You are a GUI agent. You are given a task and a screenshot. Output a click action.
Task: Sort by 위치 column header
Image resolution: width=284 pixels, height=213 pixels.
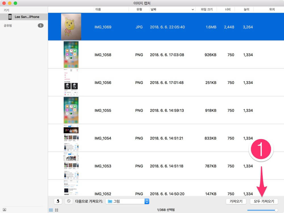(x=272, y=9)
